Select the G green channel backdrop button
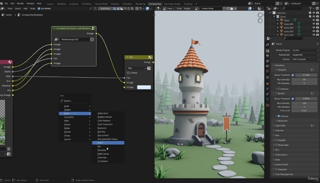This screenshot has width=320, height=183. pos(129,8)
